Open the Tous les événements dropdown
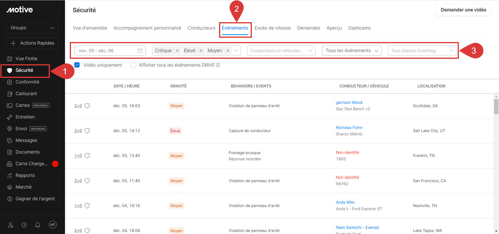The image size is (499, 234). [x=352, y=51]
